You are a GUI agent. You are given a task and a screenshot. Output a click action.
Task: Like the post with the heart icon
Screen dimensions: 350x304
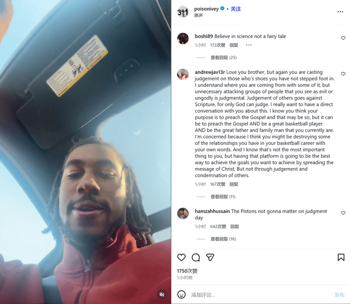click(x=181, y=257)
